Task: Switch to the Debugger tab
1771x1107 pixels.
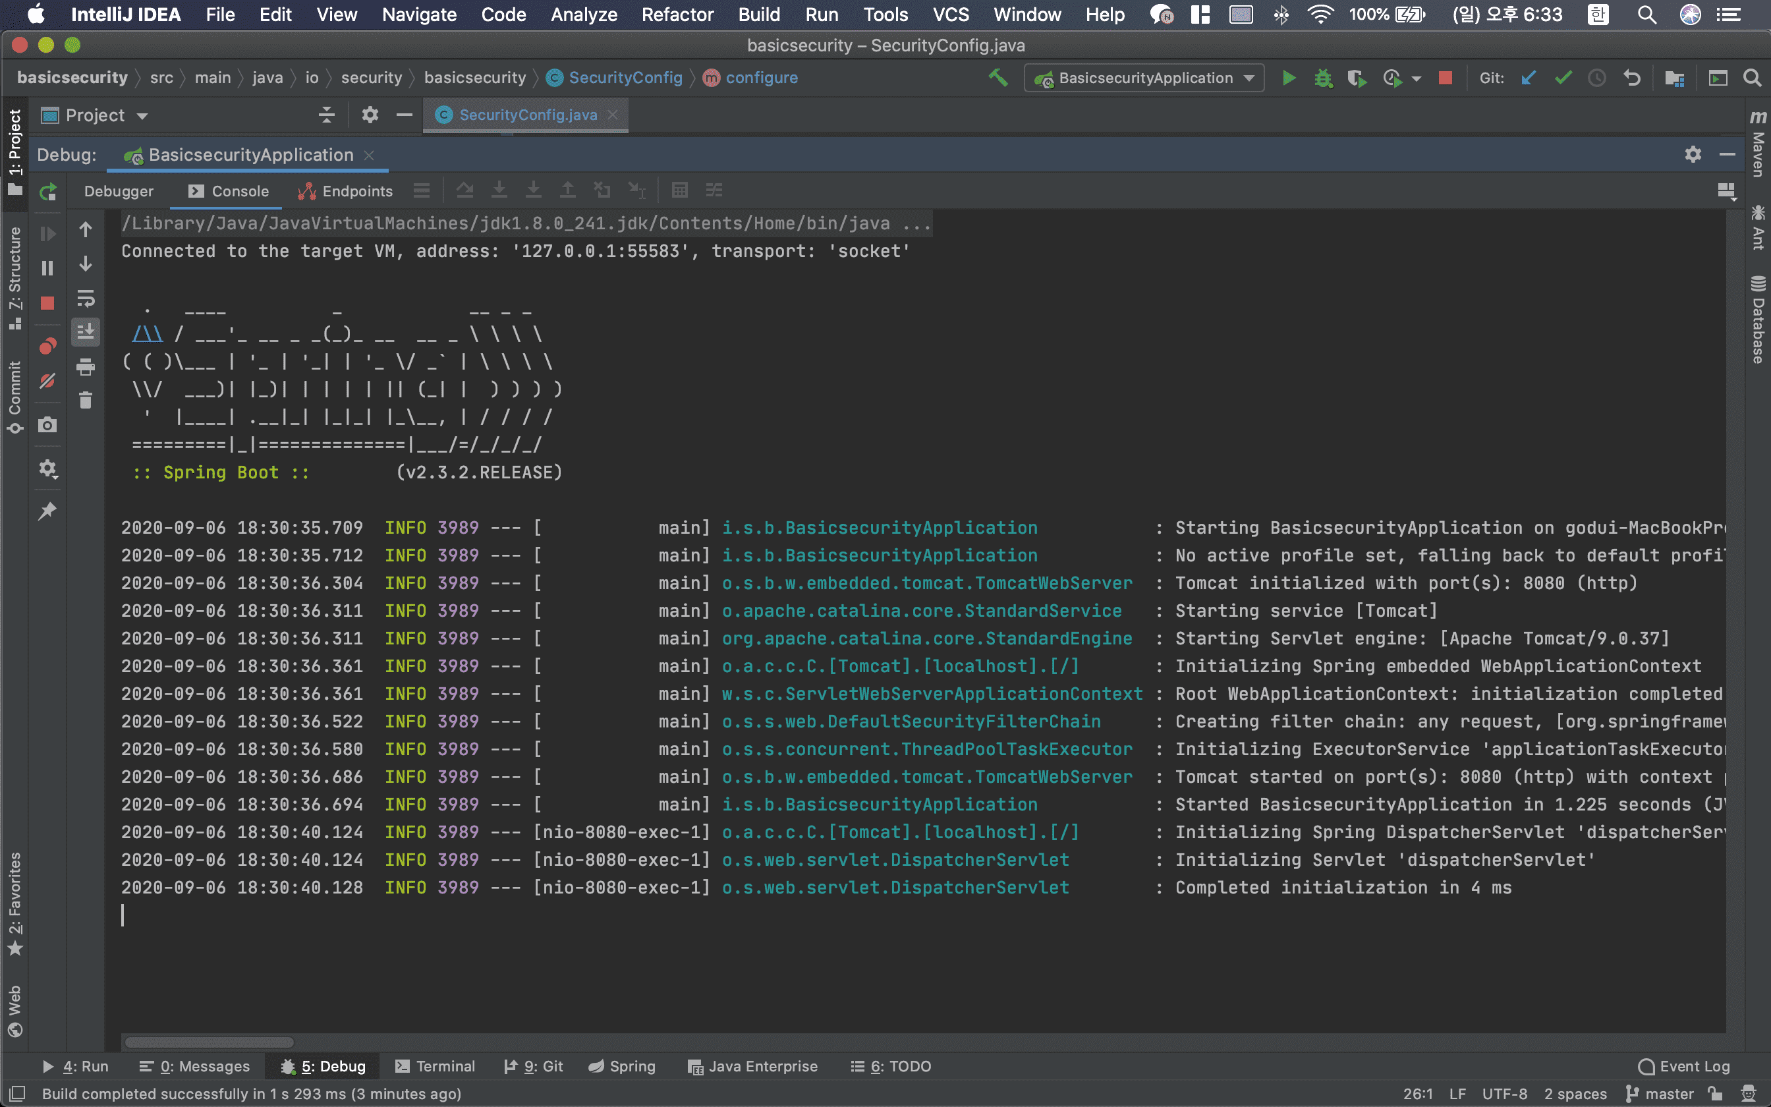Action: [x=119, y=191]
